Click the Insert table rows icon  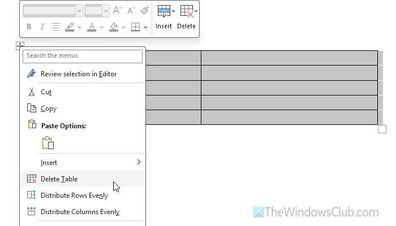163,11
